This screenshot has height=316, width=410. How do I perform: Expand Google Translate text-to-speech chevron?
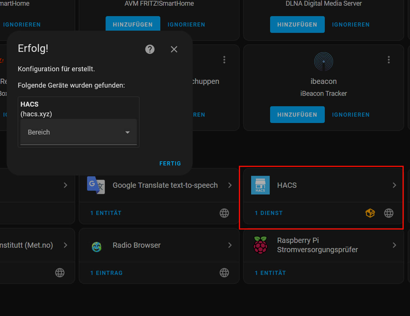(x=230, y=185)
